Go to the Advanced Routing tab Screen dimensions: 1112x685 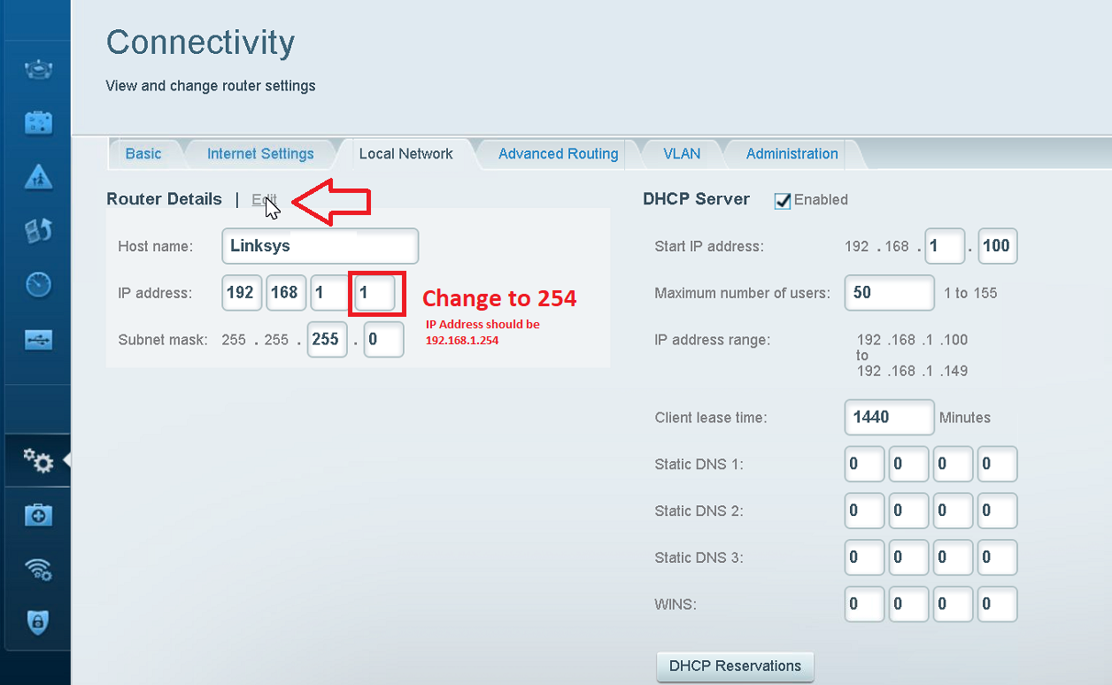pos(558,154)
